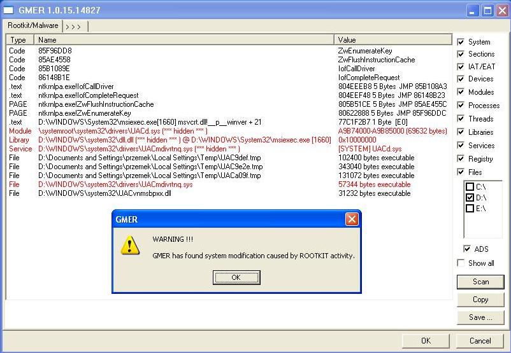
Task: Click the main window OK button
Action: (x=426, y=341)
